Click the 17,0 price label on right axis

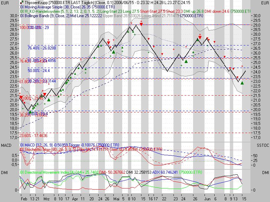click(x=257, y=138)
